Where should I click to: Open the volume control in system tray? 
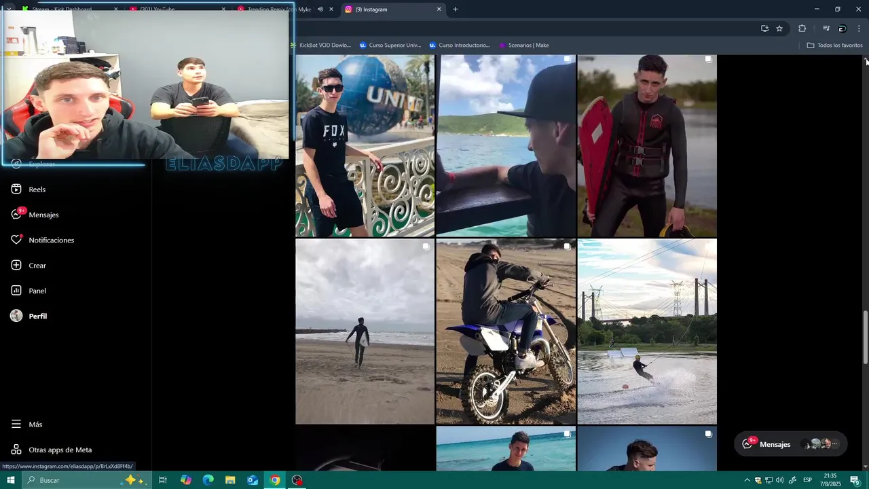[x=780, y=480]
